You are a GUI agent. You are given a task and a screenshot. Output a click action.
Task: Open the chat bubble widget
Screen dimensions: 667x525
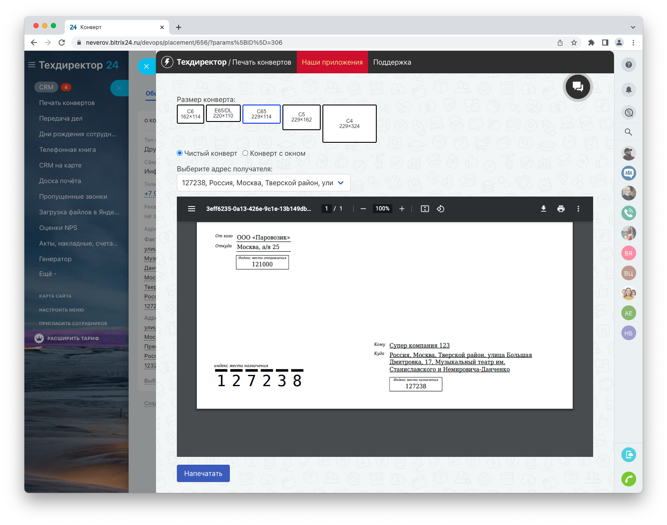tap(577, 87)
